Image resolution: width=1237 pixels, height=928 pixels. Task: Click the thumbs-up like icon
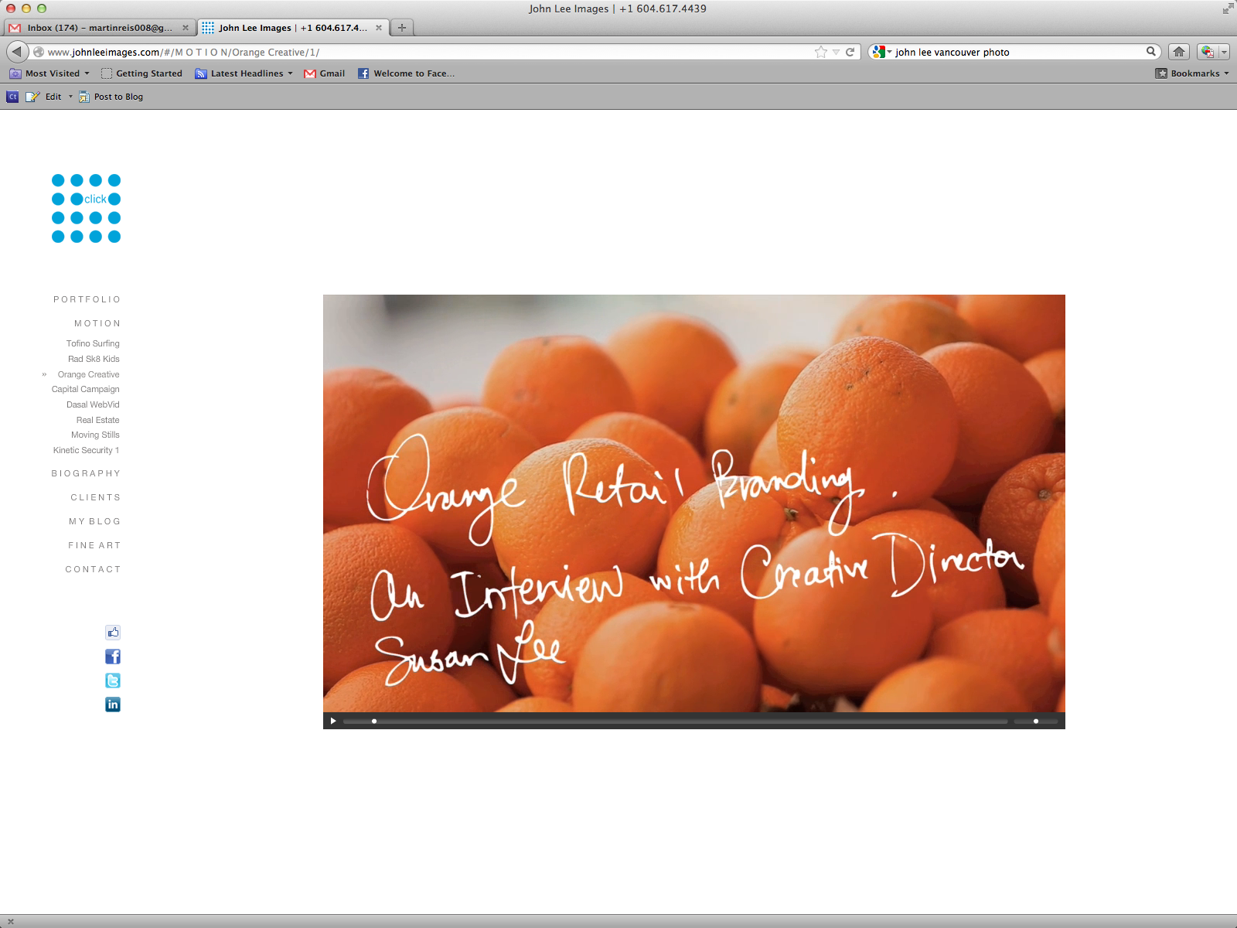coord(113,633)
